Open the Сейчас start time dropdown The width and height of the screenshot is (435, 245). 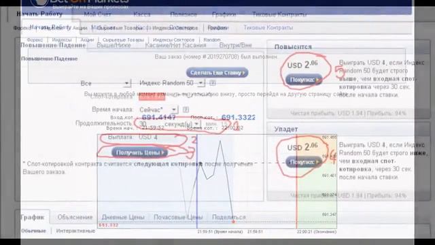click(158, 110)
